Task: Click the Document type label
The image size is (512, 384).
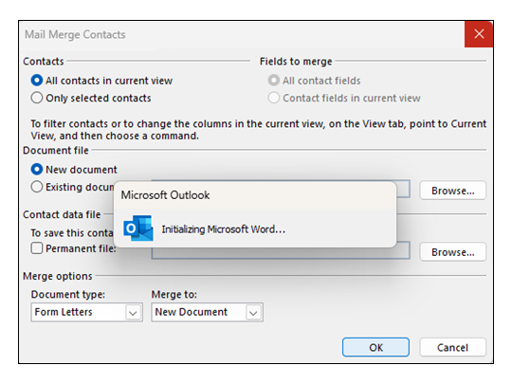Action: (68, 295)
